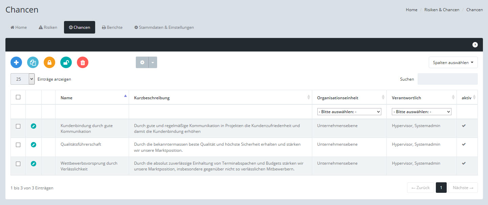Screen dimensions: 488x205
Task: Go to page 1 in pagination
Action: coord(441,188)
